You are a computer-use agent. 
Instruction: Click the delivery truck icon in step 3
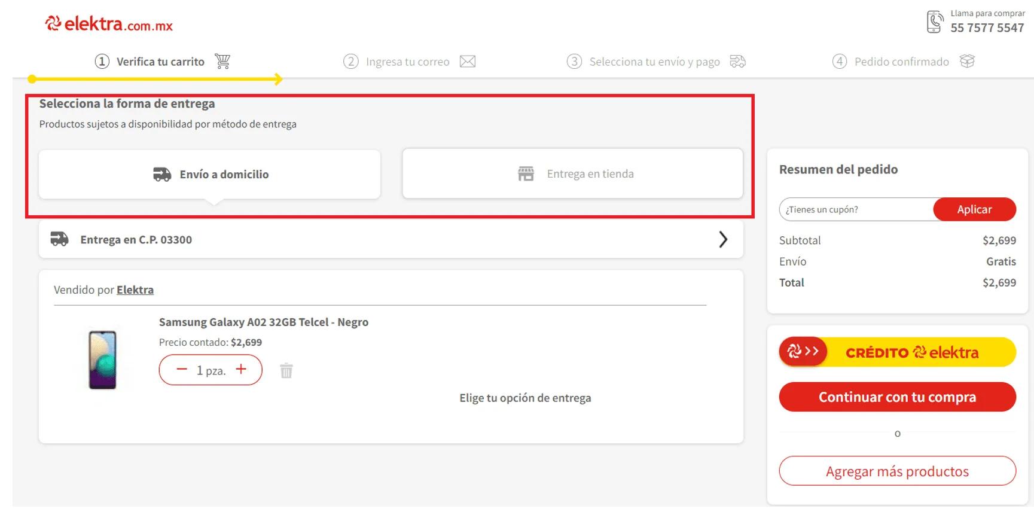coord(738,62)
